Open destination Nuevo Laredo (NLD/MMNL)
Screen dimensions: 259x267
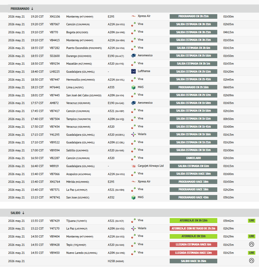[82, 253]
